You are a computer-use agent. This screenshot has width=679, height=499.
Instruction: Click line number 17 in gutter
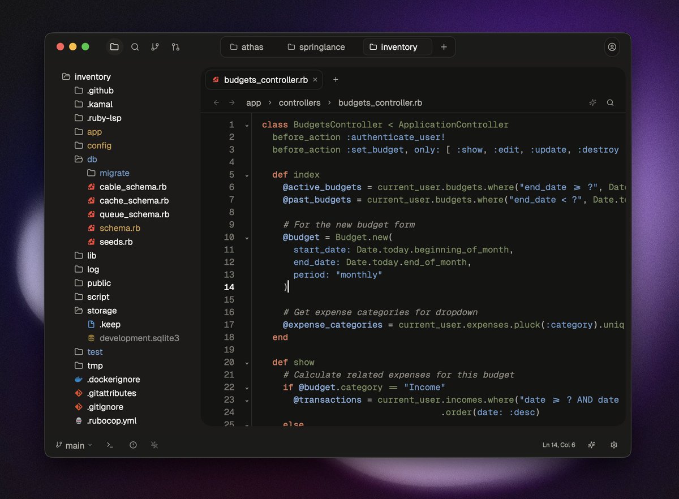pyautogui.click(x=229, y=325)
